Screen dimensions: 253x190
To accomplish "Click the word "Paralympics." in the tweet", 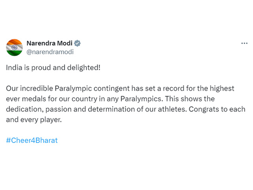I will pyautogui.click(x=142, y=99).
